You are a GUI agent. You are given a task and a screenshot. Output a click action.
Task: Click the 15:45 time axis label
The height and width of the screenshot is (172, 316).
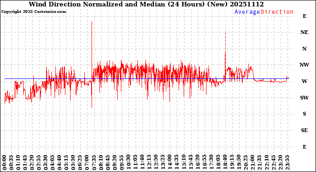191,162
